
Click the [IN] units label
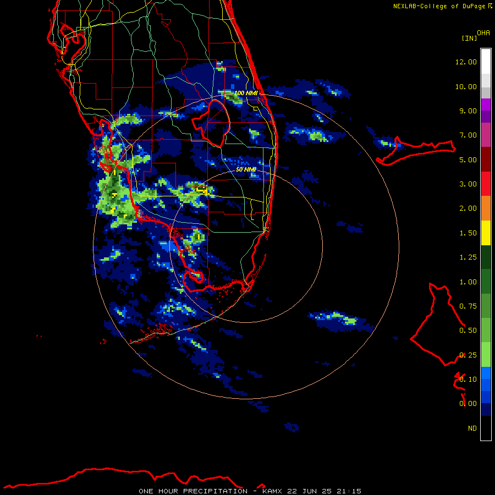coord(469,38)
